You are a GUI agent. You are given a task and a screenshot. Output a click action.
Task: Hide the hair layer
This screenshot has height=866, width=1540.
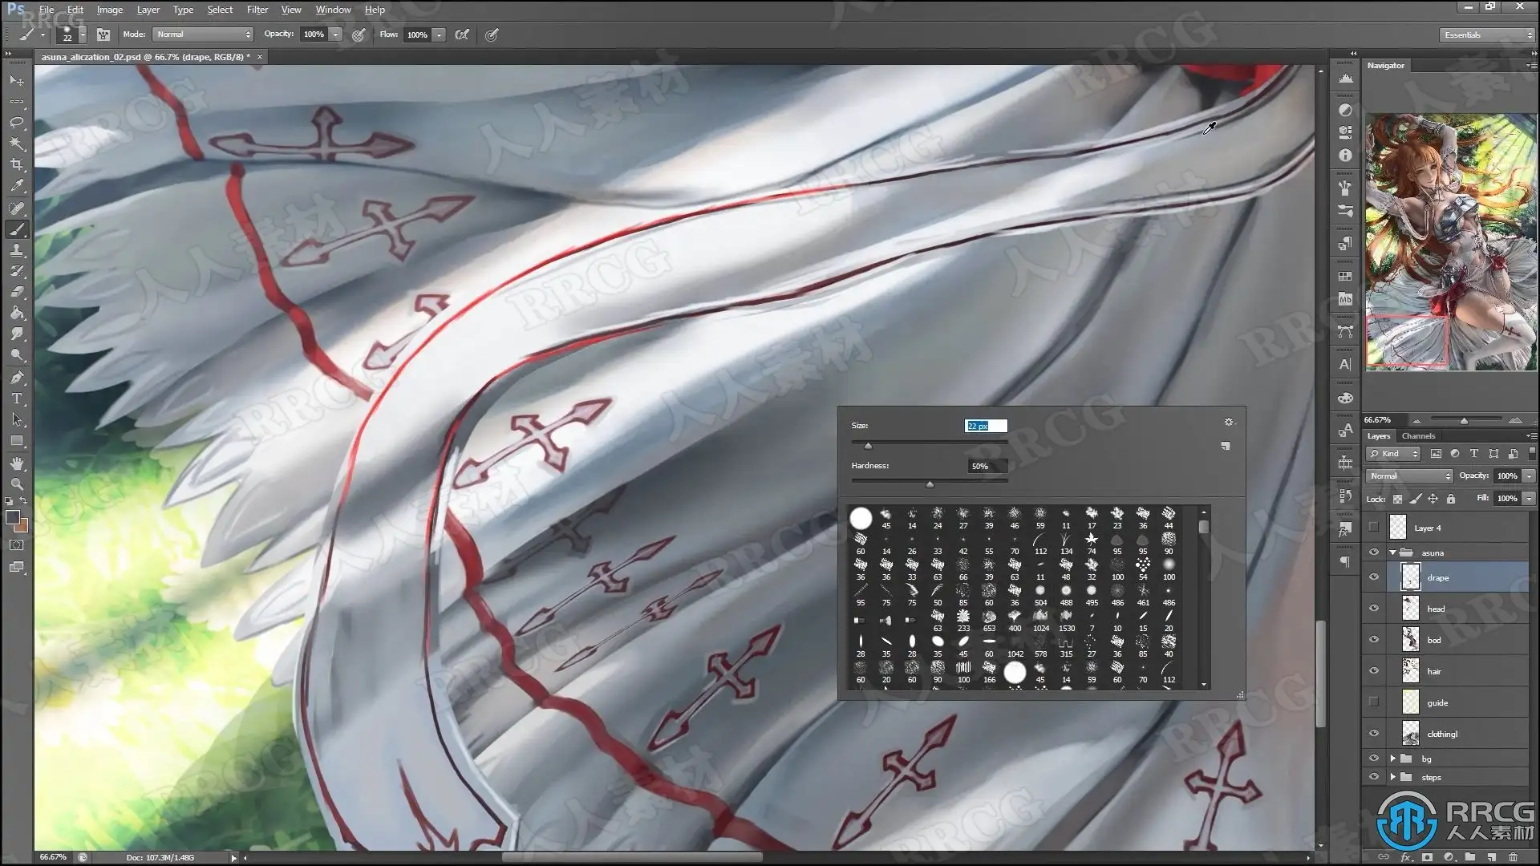1373,671
